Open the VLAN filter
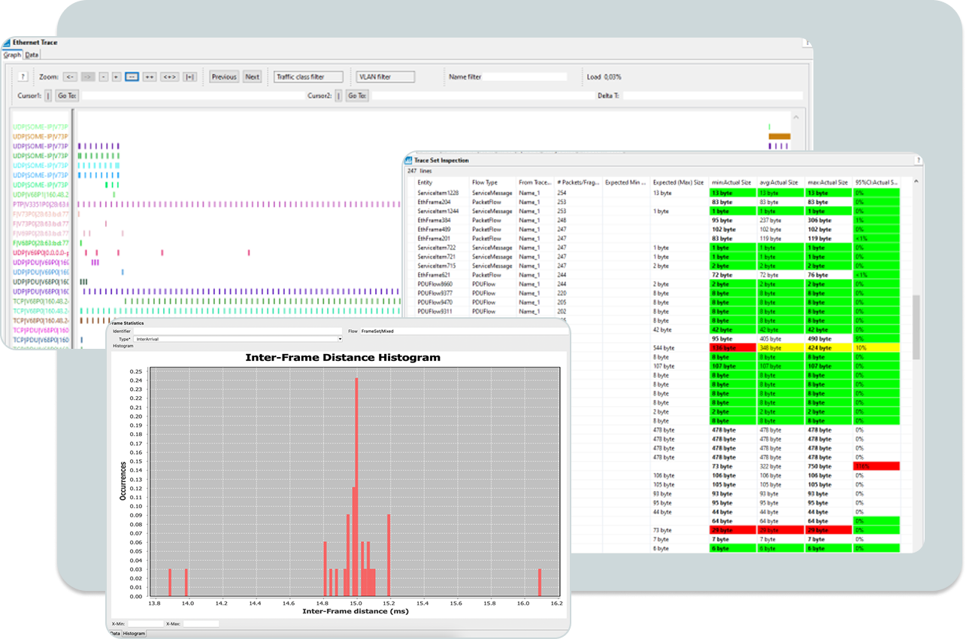966x639 pixels. pos(385,77)
